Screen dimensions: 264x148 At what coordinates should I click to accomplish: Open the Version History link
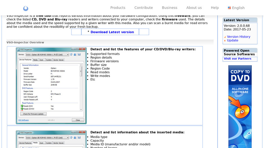point(239,37)
